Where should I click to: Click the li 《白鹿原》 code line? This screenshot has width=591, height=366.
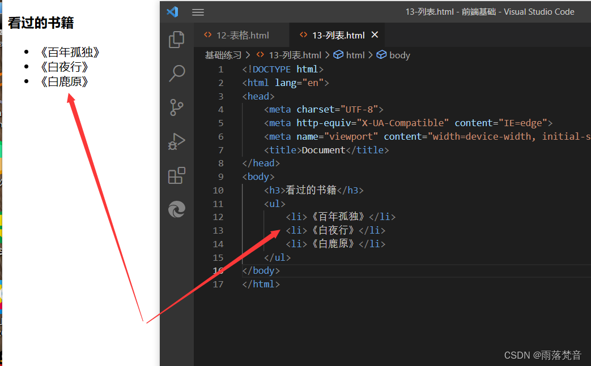point(335,244)
